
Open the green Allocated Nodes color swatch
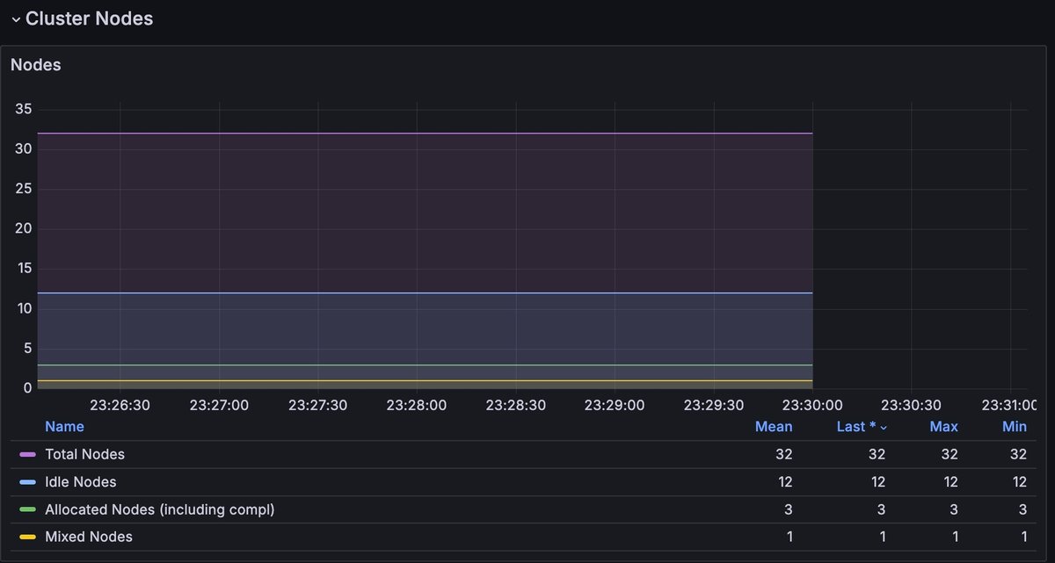click(27, 509)
